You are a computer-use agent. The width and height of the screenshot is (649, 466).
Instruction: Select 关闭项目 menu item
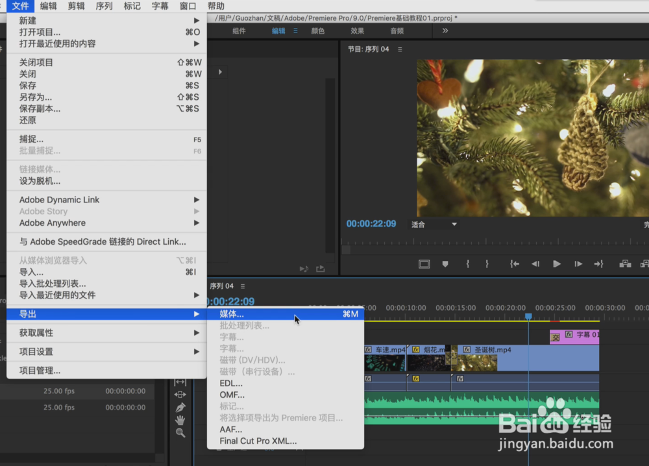click(x=106, y=62)
